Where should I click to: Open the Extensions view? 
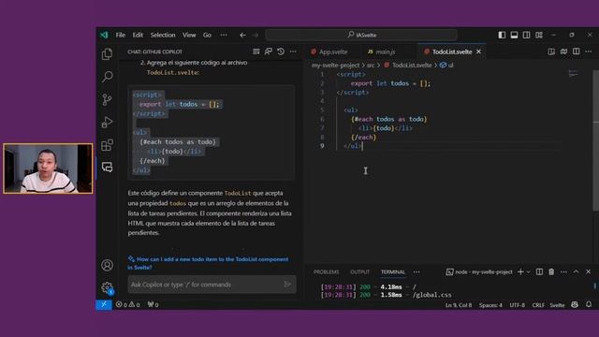click(x=107, y=145)
